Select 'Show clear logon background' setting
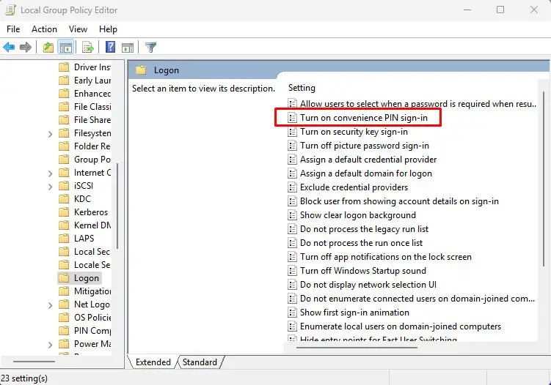Screen dimensions: 551x385 coord(351,215)
